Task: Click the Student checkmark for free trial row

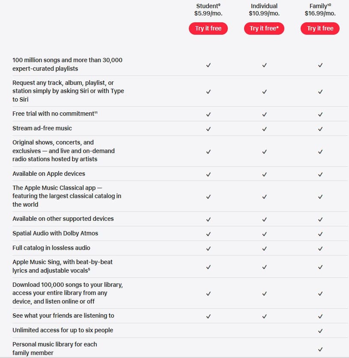Action: point(209,114)
